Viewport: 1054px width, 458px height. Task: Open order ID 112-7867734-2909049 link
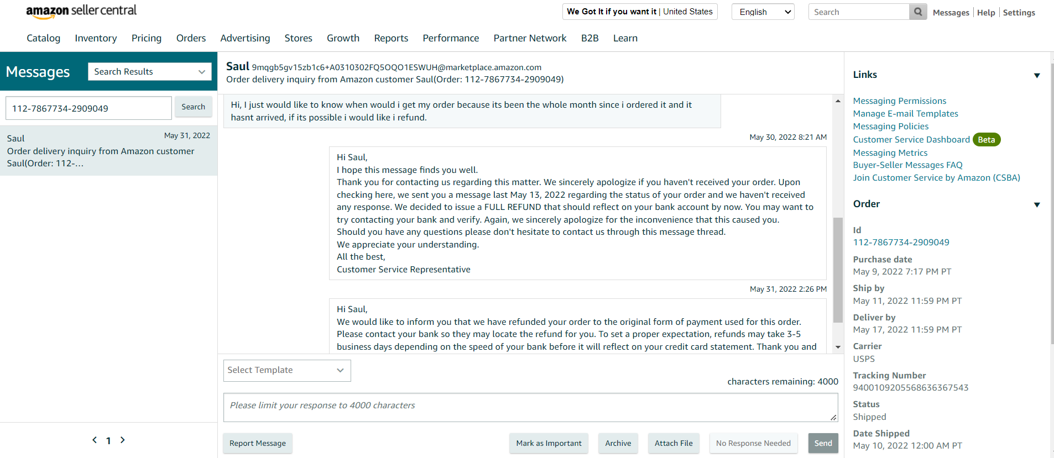[901, 242]
